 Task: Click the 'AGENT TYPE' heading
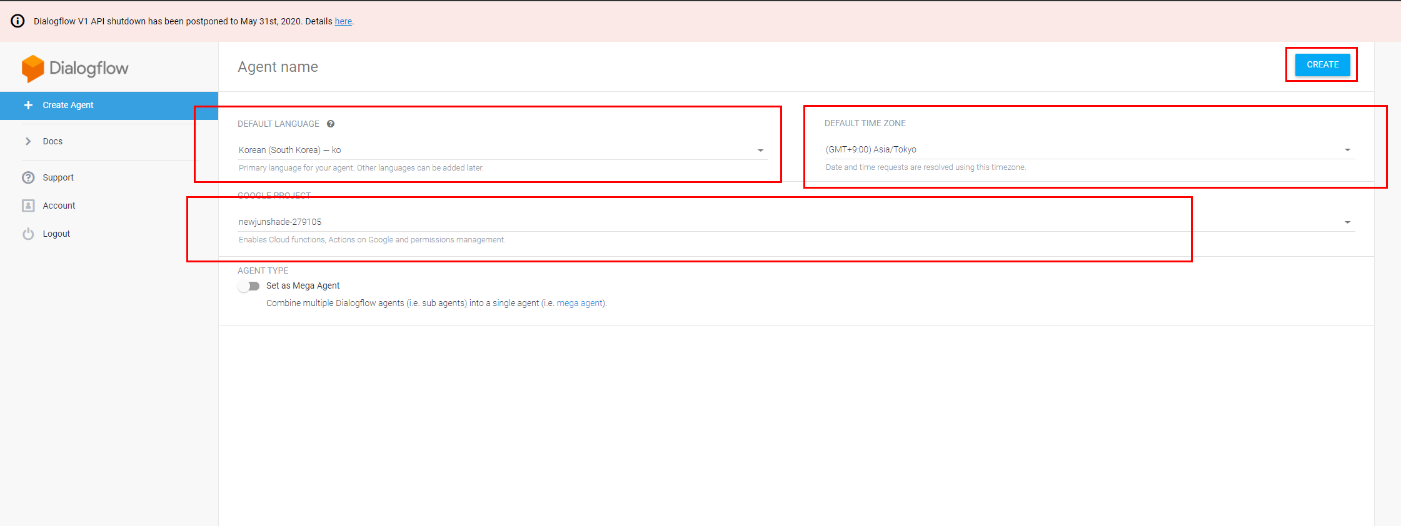tap(263, 270)
